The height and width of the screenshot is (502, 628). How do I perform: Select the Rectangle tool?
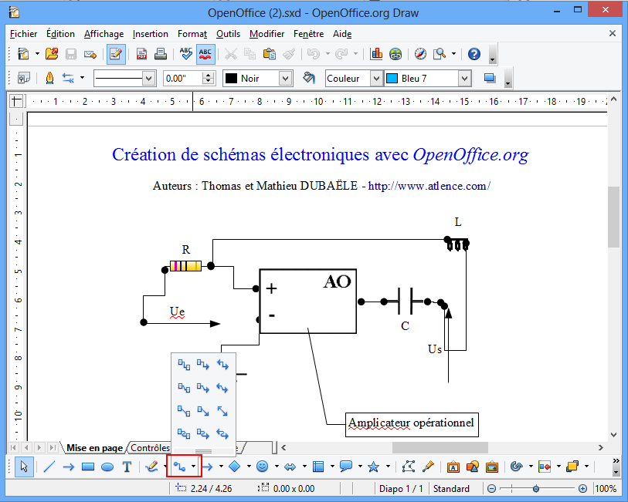(88, 467)
